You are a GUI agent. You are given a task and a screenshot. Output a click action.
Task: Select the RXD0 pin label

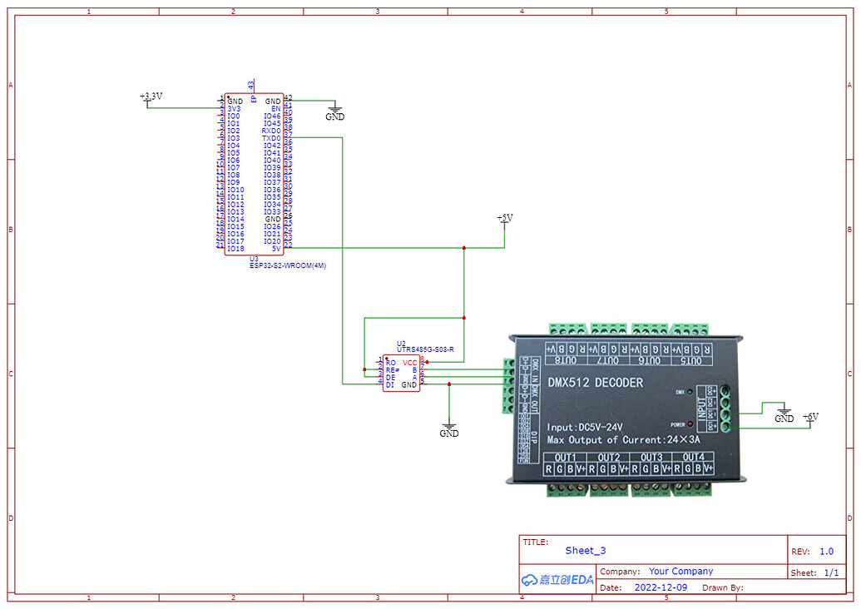click(x=270, y=131)
